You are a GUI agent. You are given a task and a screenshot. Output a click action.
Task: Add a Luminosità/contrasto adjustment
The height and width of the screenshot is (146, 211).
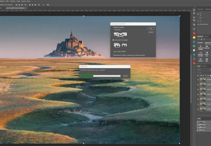click(x=200, y=48)
